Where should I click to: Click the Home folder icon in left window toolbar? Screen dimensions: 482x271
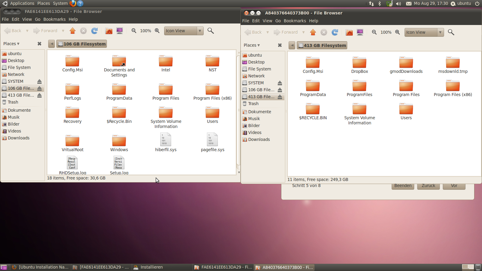click(x=109, y=31)
